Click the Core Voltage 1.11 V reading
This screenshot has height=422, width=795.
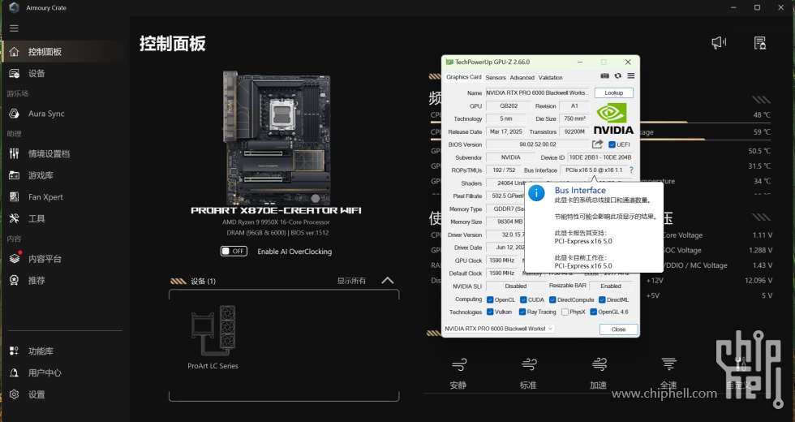coord(762,235)
